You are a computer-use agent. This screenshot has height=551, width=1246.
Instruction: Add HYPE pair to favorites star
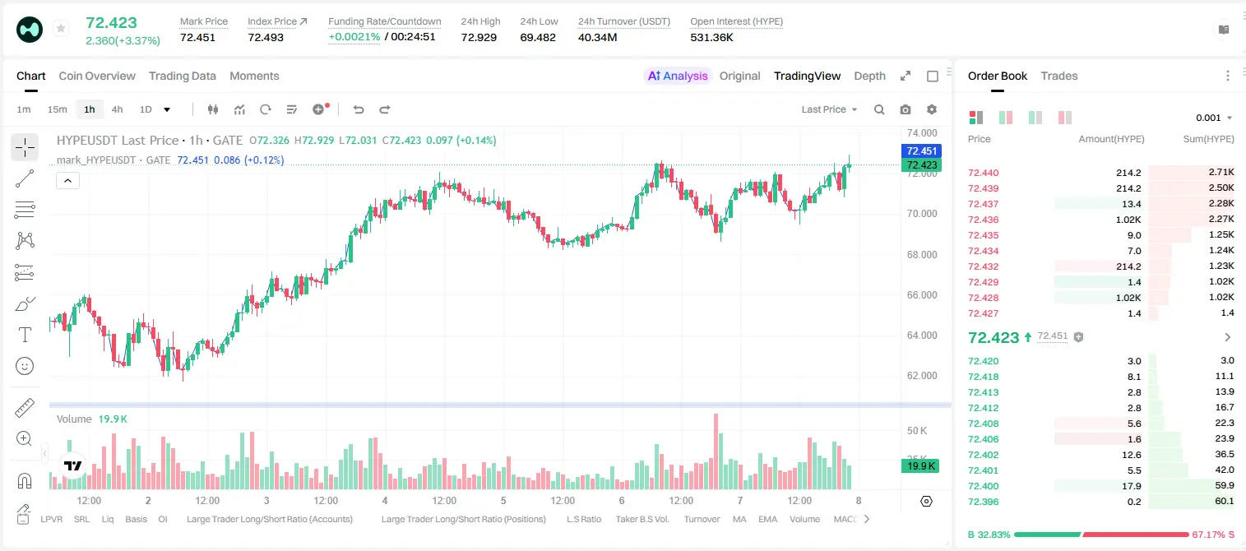click(x=61, y=29)
